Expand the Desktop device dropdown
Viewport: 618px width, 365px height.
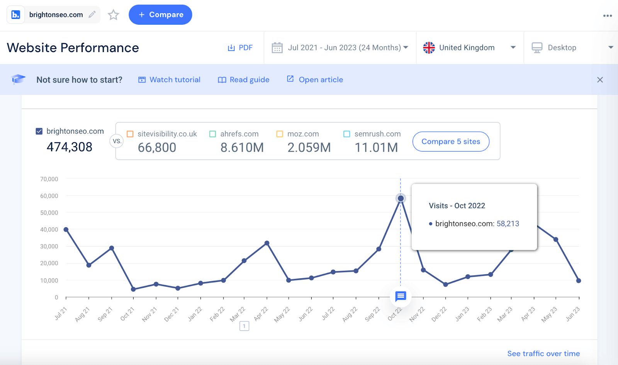click(x=611, y=47)
